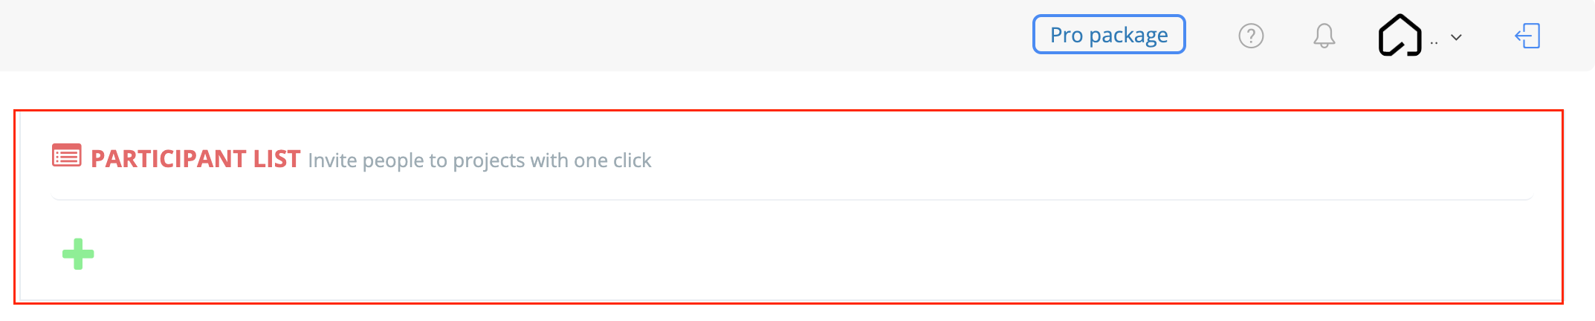Select the PARTICIPANT LIST heading
The width and height of the screenshot is (1595, 321).
pyautogui.click(x=195, y=159)
